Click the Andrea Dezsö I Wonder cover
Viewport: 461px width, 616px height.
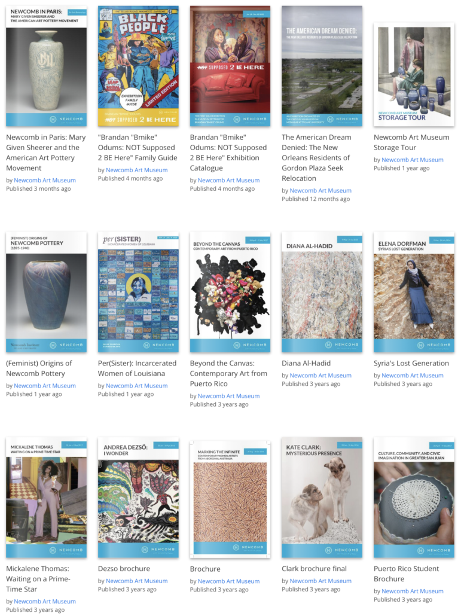pyautogui.click(x=138, y=498)
